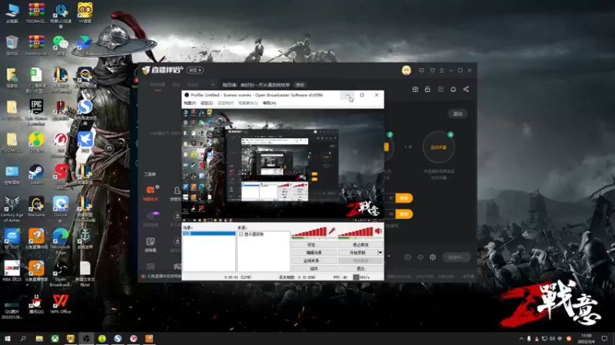Mute desktop audio via red speaker icon
Viewport: 615px width, 345px height.
click(378, 232)
